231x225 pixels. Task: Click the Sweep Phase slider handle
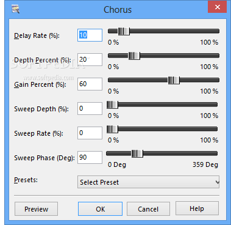[x=137, y=153]
